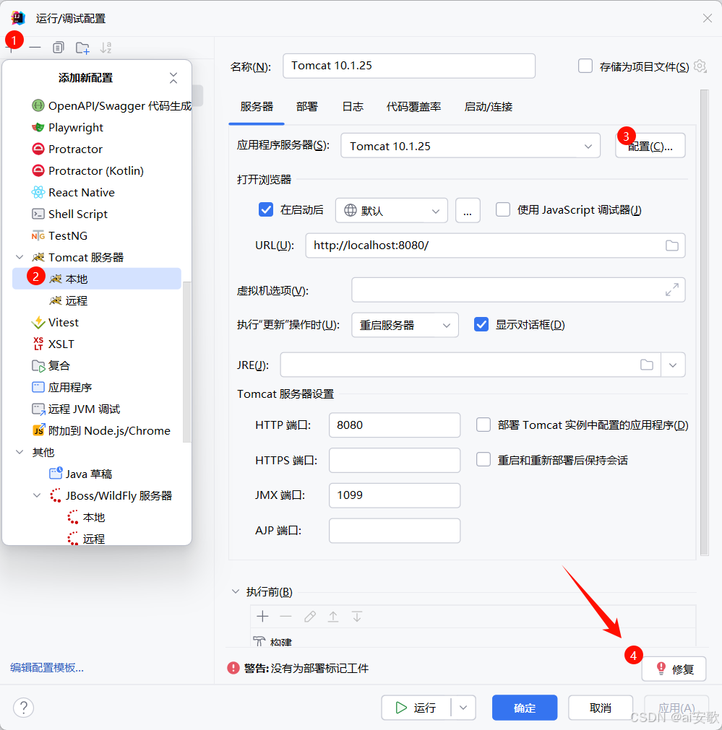Open the 日志 tab

[353, 107]
